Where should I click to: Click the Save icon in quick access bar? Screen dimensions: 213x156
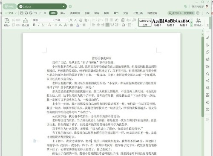pyautogui.click(x=22, y=13)
